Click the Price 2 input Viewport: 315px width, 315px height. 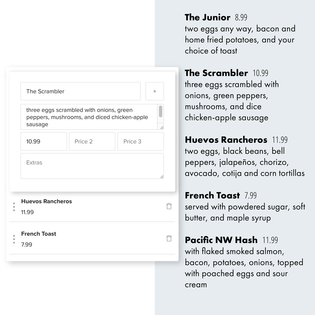click(x=92, y=141)
